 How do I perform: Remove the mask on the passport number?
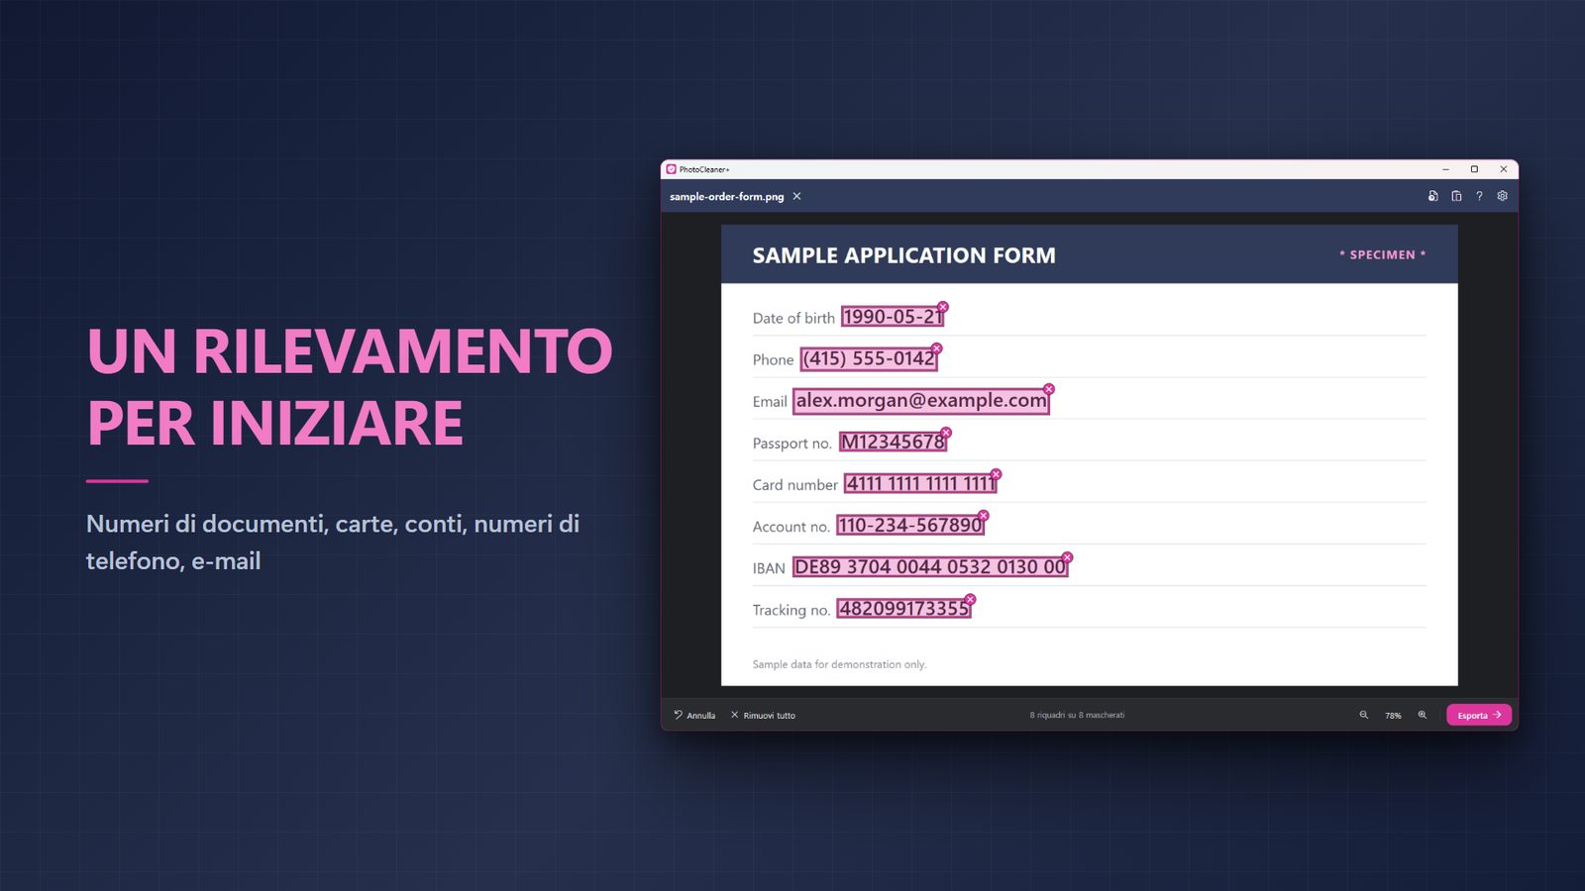[x=946, y=433]
